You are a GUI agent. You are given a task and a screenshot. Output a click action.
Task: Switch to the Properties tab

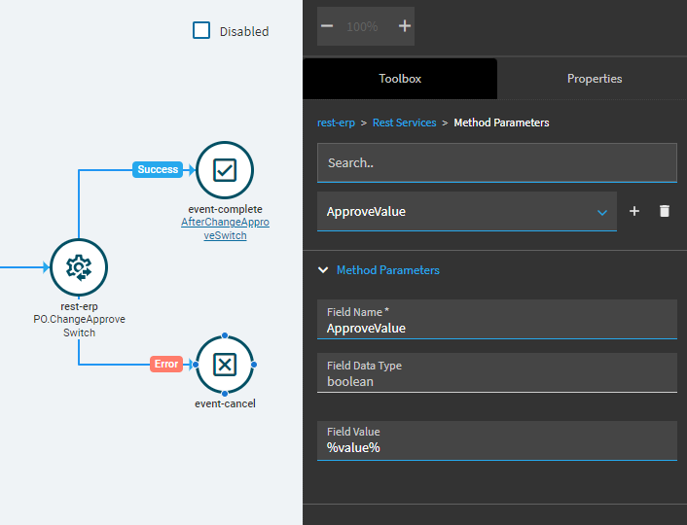pos(595,79)
